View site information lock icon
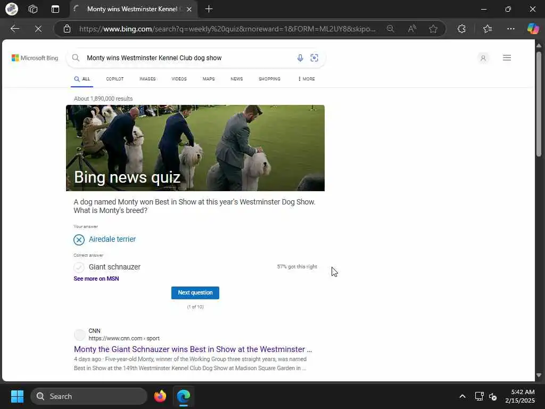The image size is (545, 409). click(x=67, y=29)
